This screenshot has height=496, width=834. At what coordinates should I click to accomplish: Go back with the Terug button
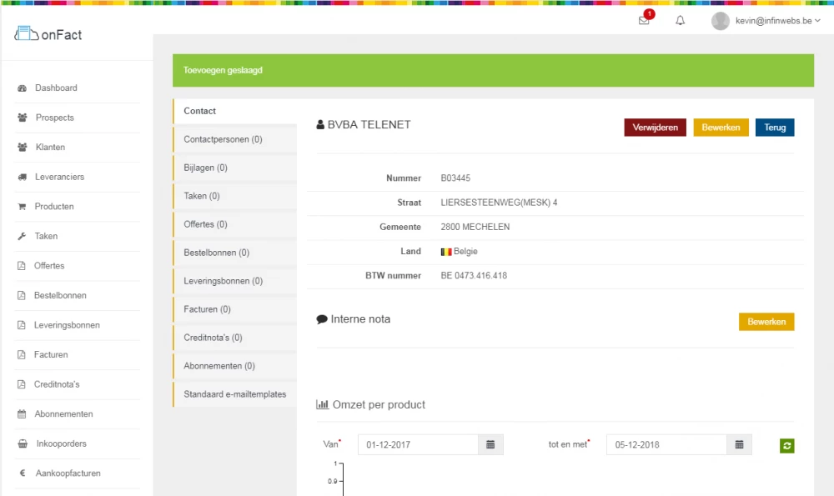click(x=775, y=128)
